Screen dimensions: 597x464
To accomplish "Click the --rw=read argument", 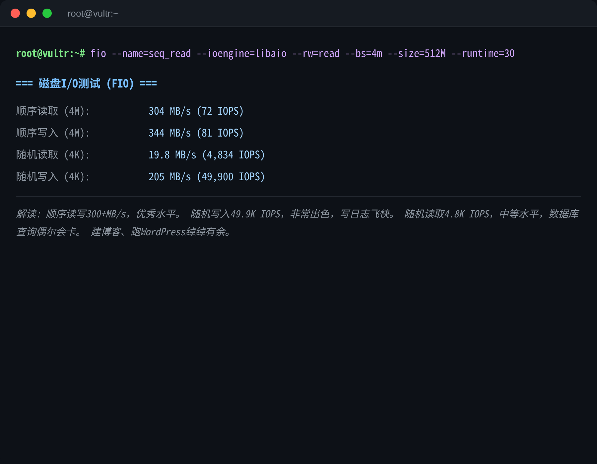I will pos(316,53).
